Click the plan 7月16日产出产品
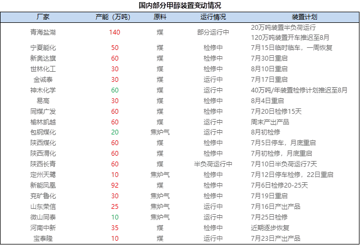Image resolution: width=360 pixels, height=245 pixels. click(x=275, y=206)
